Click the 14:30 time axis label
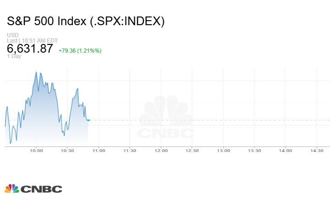330x206 pixels. [317, 151]
